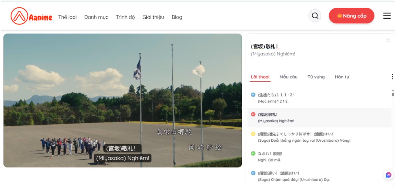The height and width of the screenshot is (189, 395).
Task: Open the Trình độ menu
Action: (125, 17)
